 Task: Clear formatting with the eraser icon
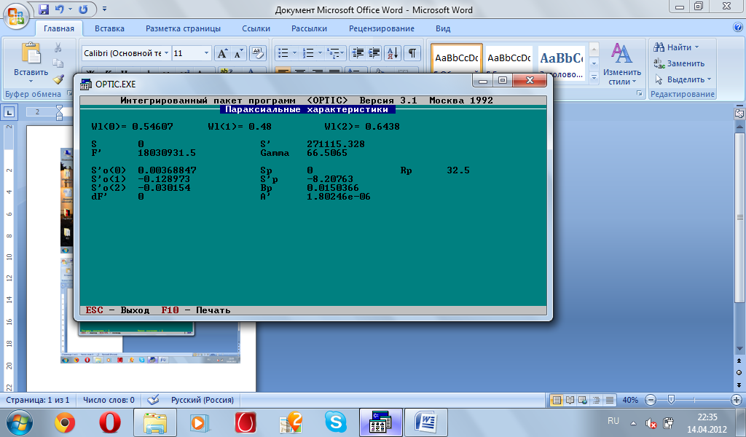click(x=257, y=53)
